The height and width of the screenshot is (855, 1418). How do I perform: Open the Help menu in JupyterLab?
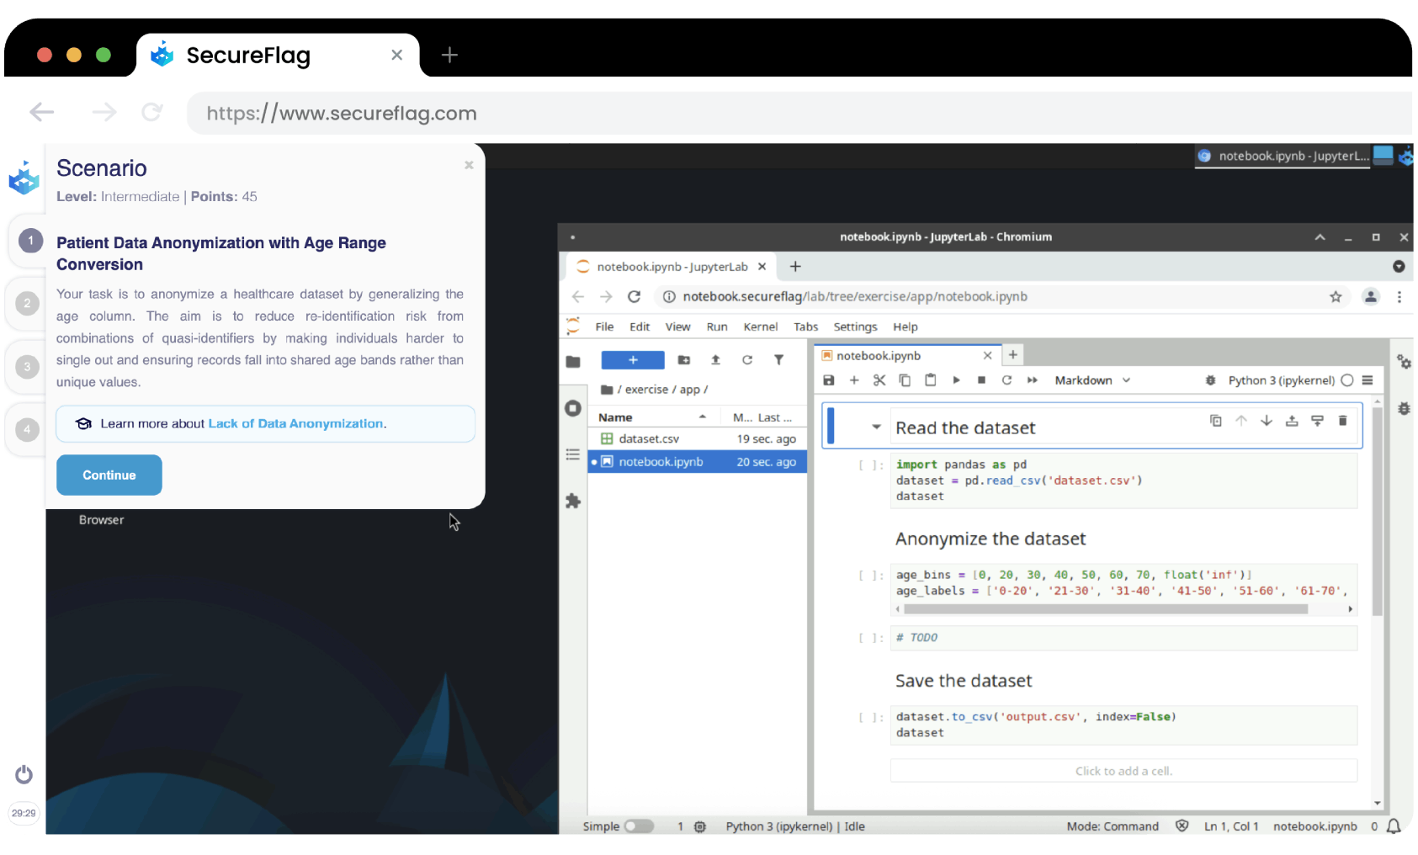click(x=905, y=327)
